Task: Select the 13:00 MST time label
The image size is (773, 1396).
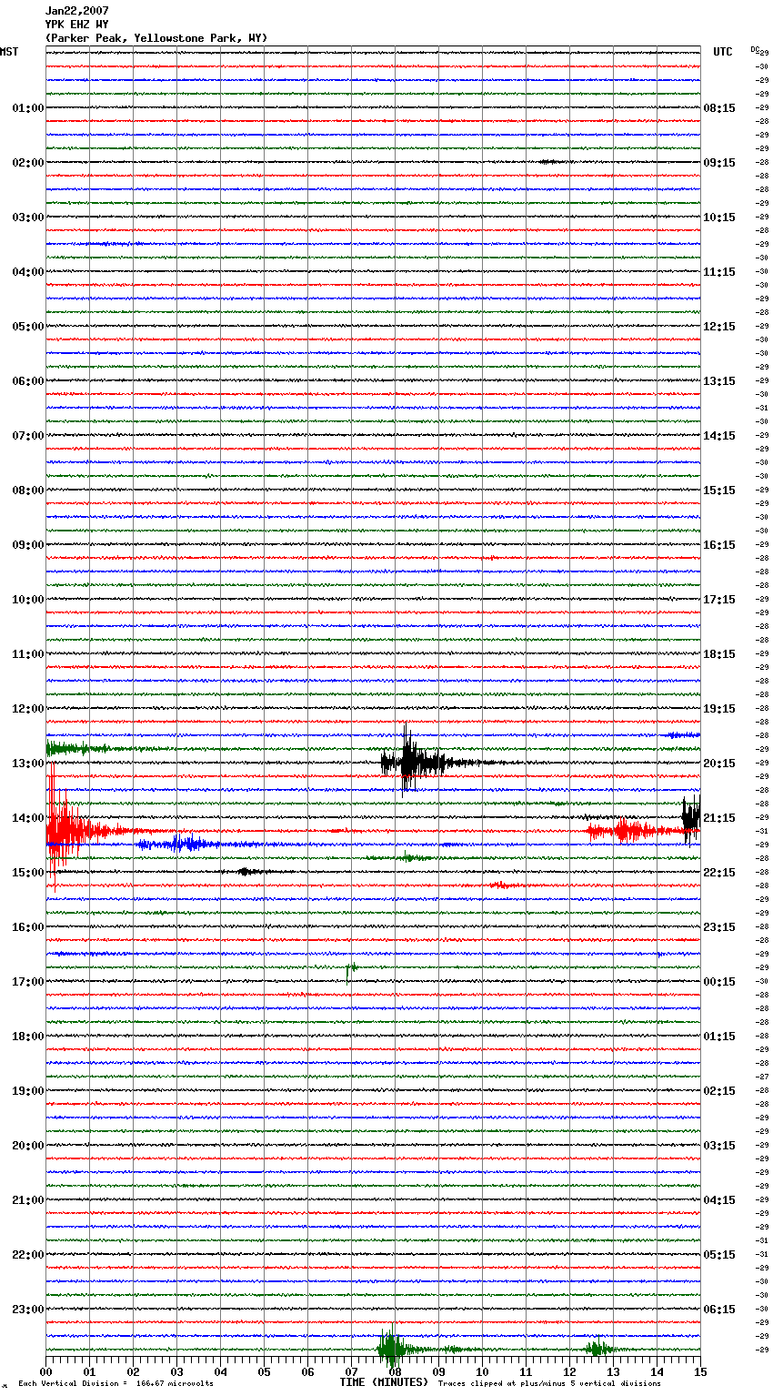Action: point(28,764)
